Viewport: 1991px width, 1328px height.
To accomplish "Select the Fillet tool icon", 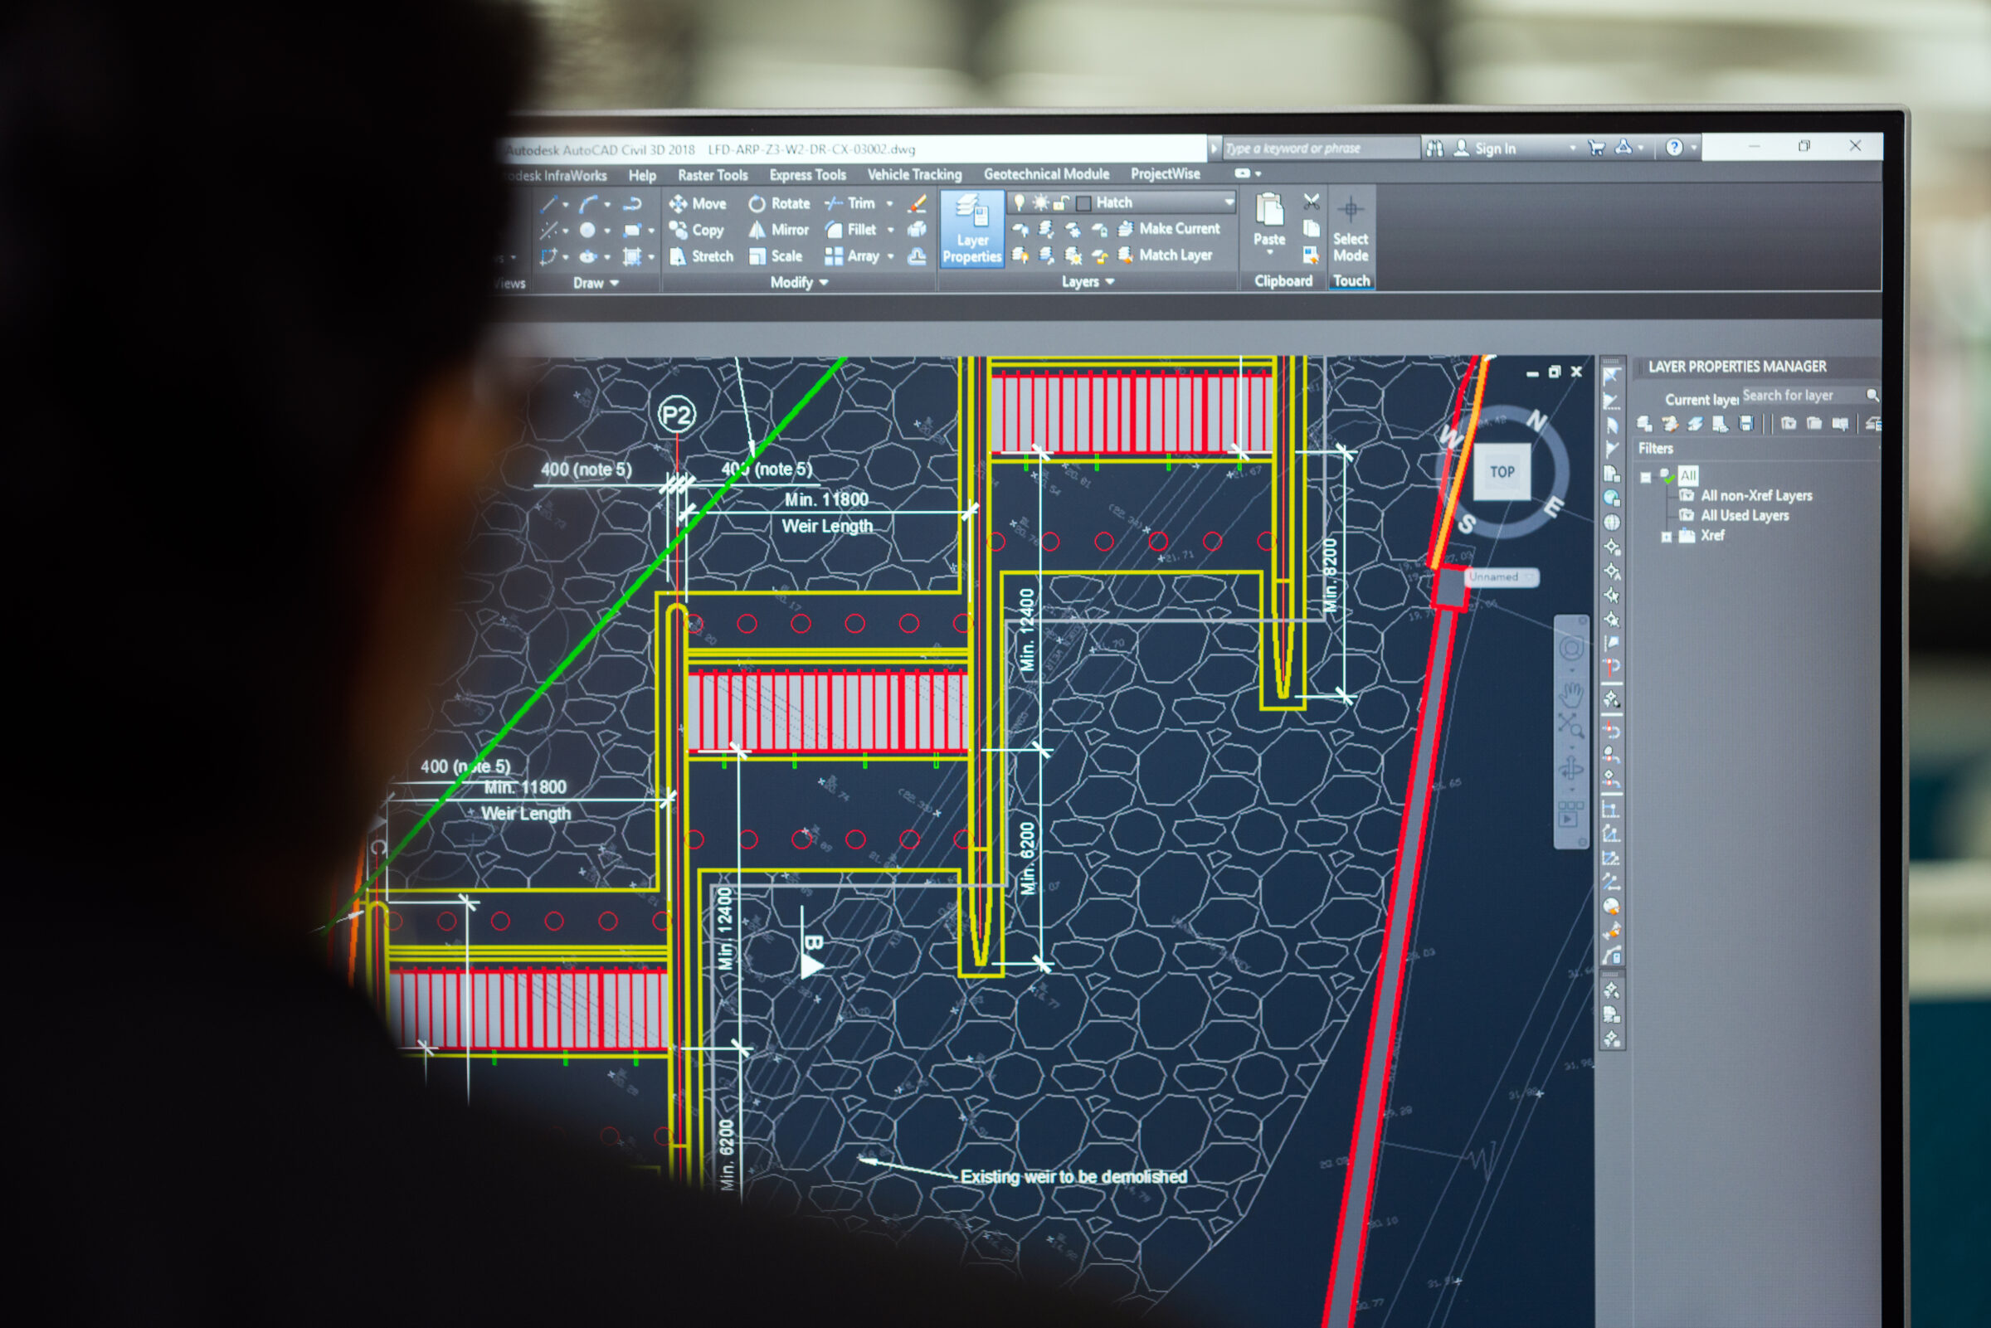I will tap(835, 230).
